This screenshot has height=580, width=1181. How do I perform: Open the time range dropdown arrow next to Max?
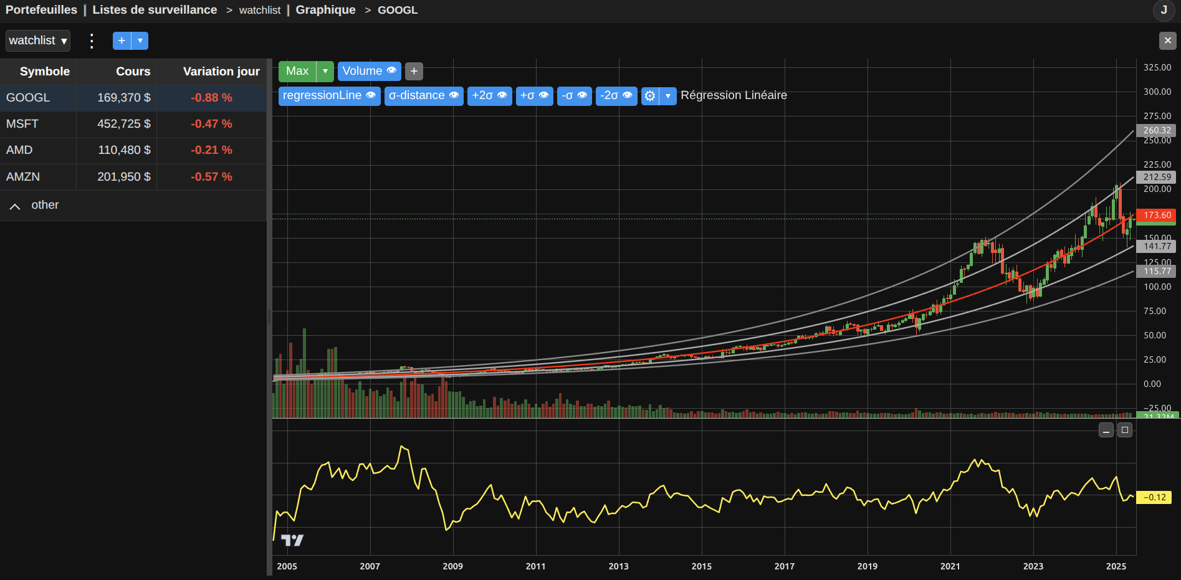[325, 71]
